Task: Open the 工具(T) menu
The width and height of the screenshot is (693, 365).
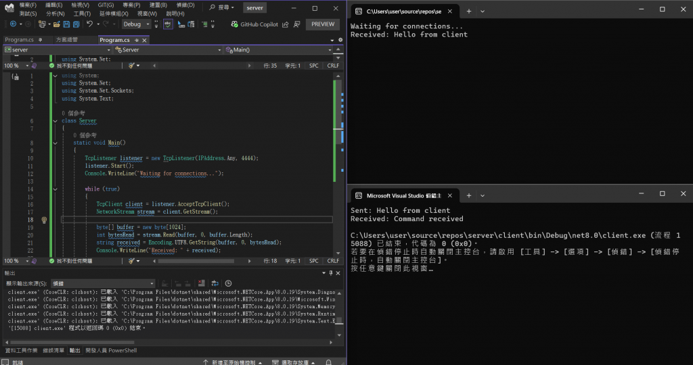Action: click(82, 14)
